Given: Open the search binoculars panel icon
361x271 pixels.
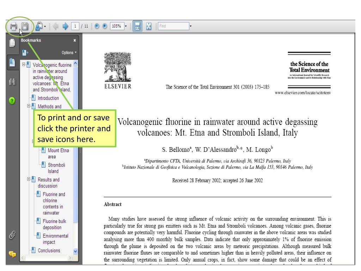Looking at the screenshot, I should pyautogui.click(x=12, y=82).
